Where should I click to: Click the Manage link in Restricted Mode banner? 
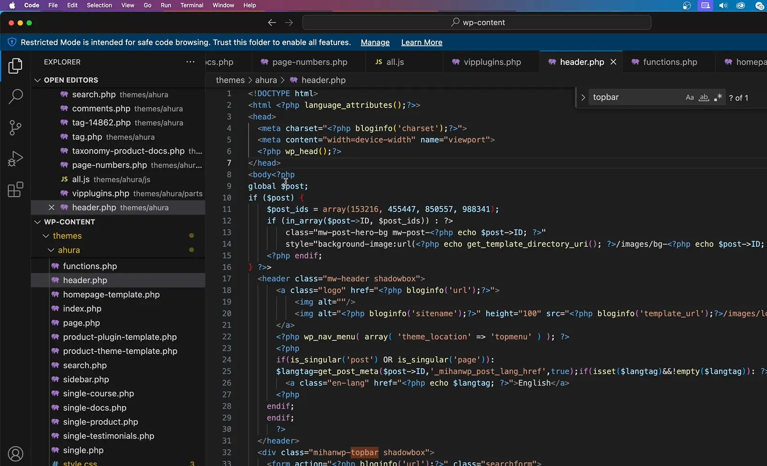pos(375,42)
